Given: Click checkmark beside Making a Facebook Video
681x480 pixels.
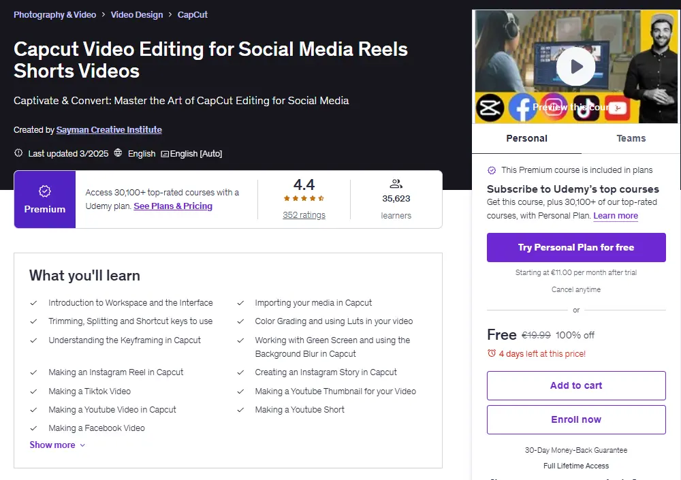Looking at the screenshot, I should [33, 428].
